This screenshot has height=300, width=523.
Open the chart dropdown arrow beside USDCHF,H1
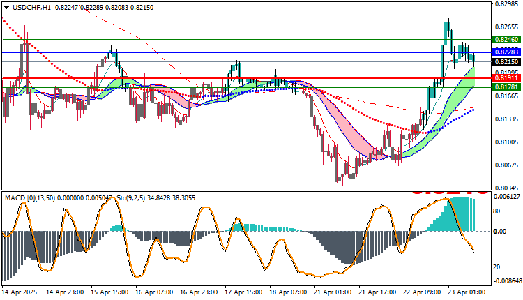point(7,8)
